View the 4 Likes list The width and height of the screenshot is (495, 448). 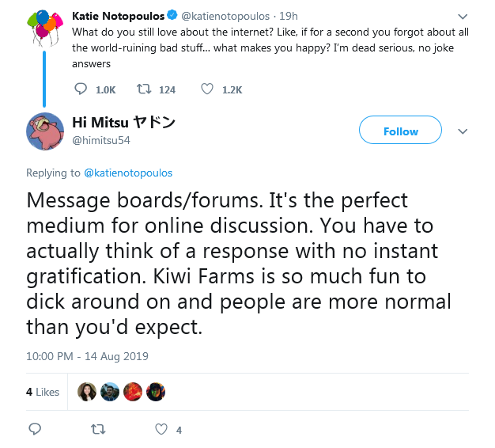43,392
